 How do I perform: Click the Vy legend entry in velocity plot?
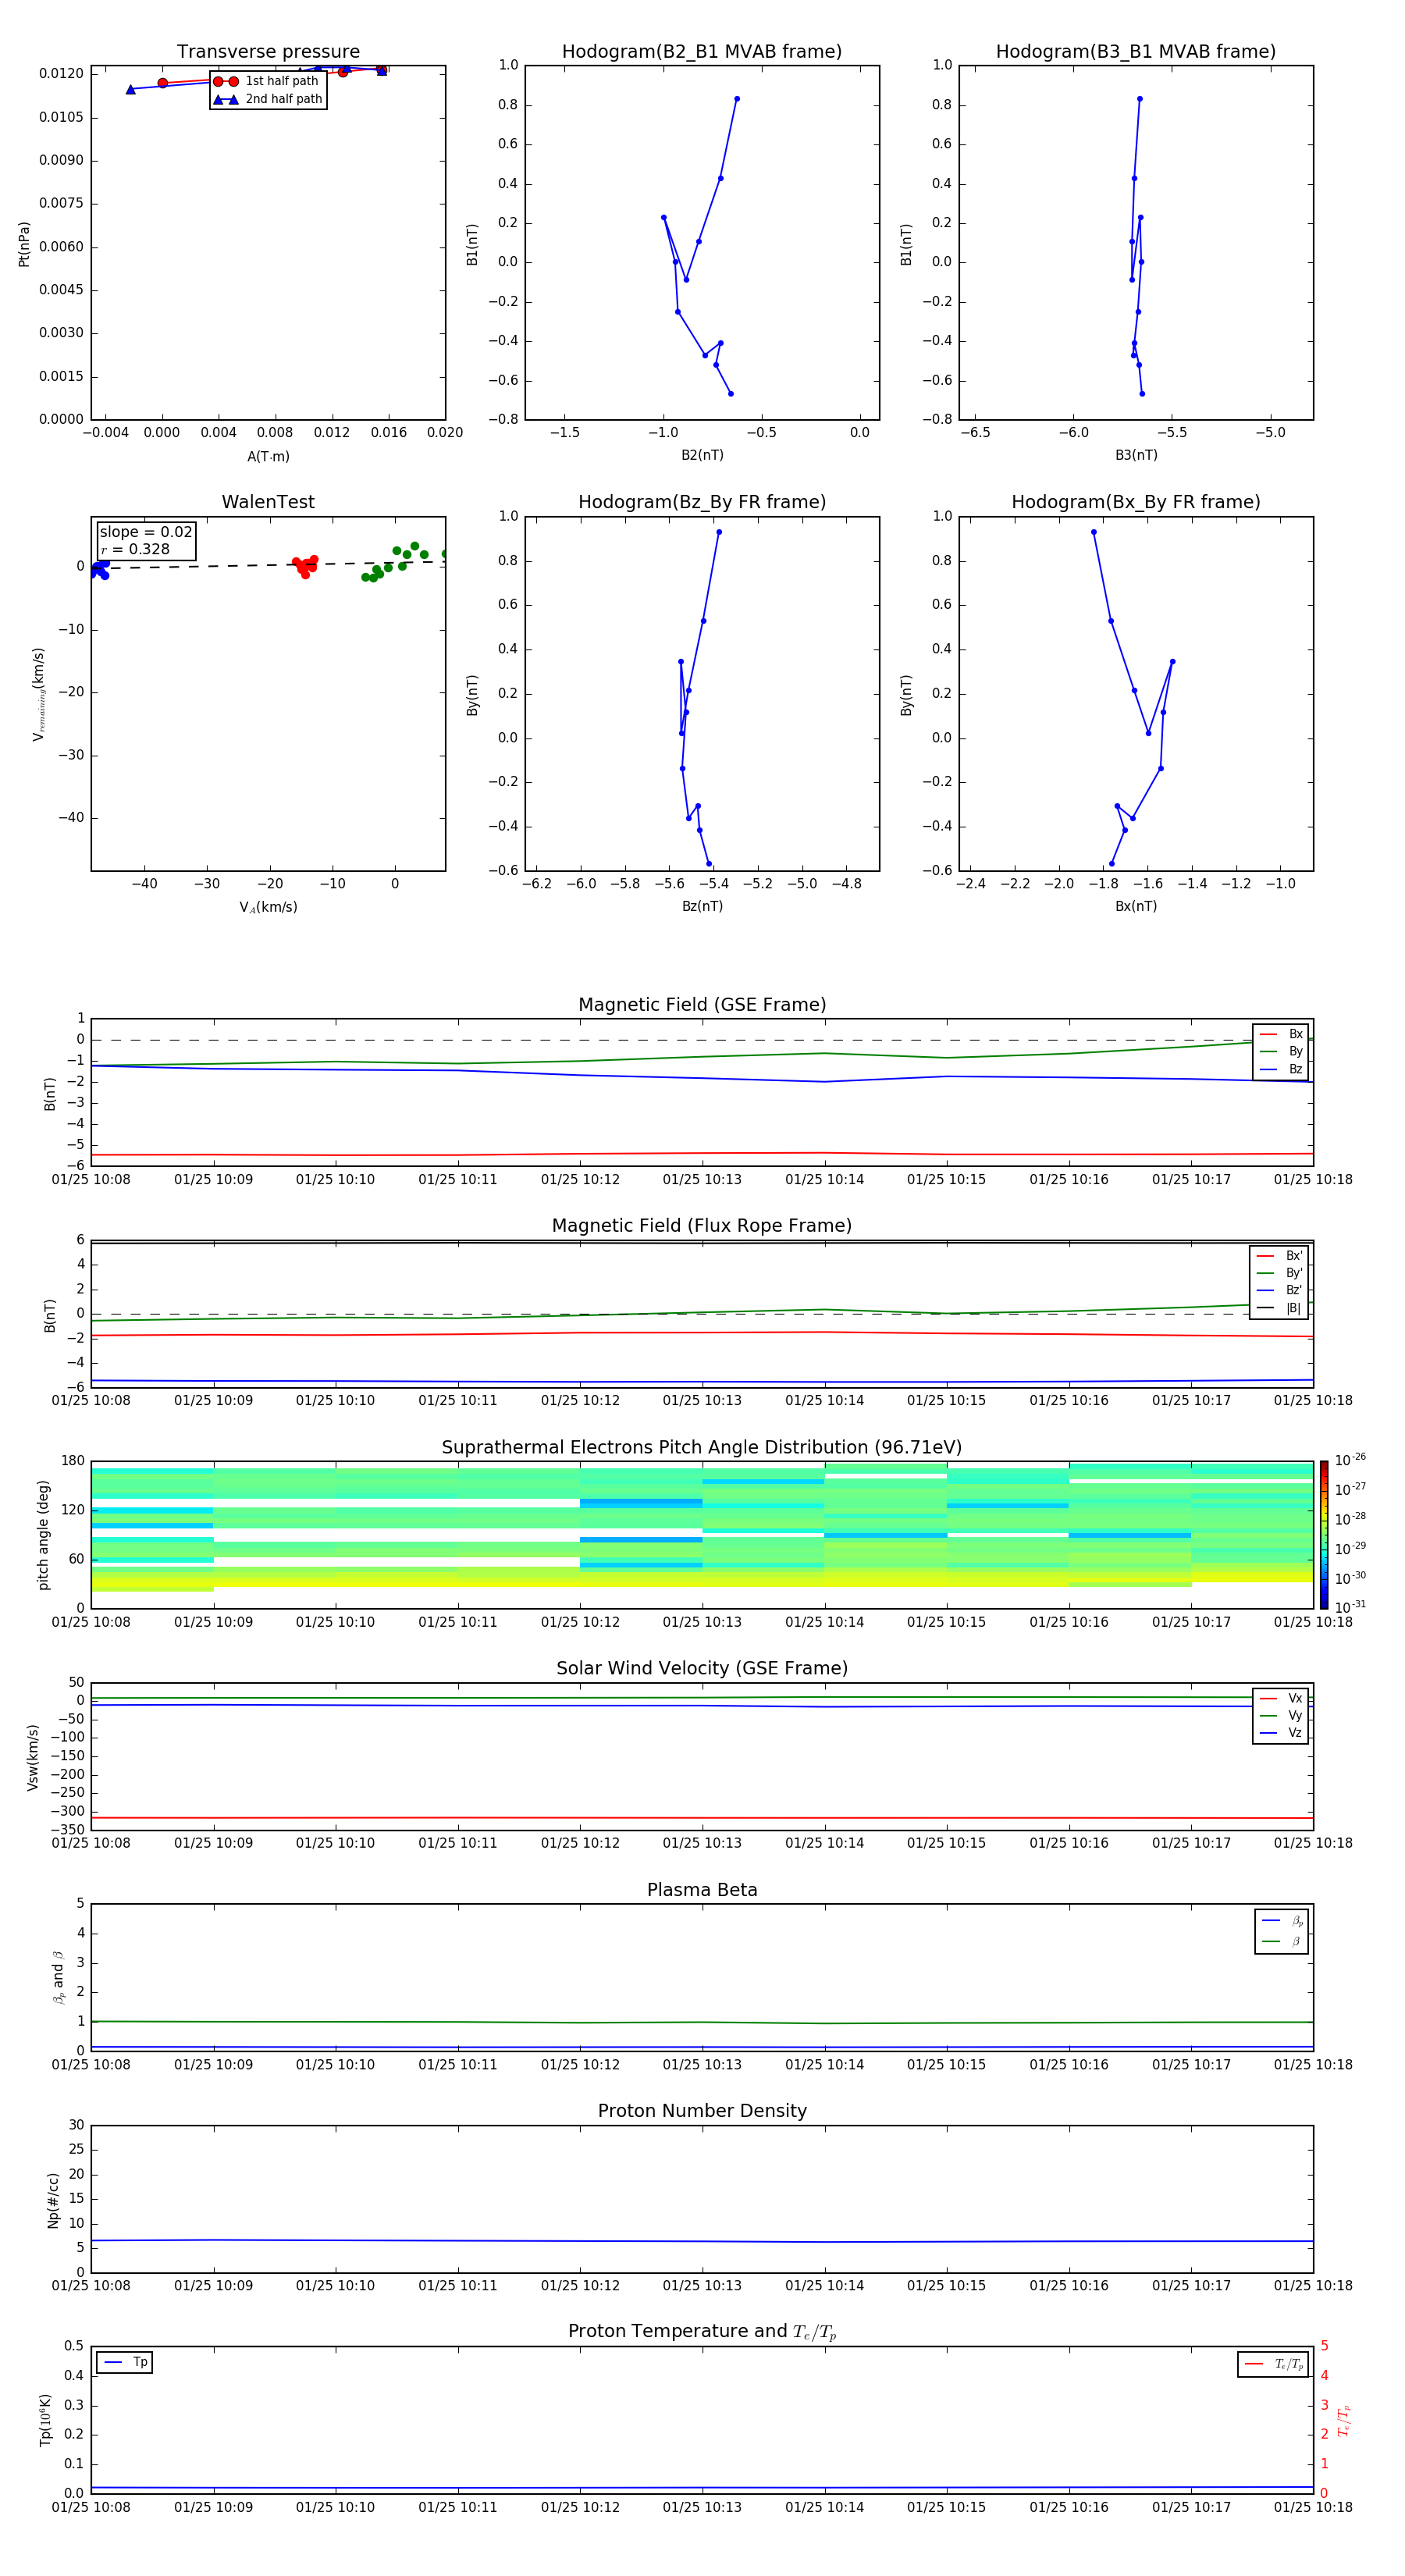(x=1281, y=1716)
